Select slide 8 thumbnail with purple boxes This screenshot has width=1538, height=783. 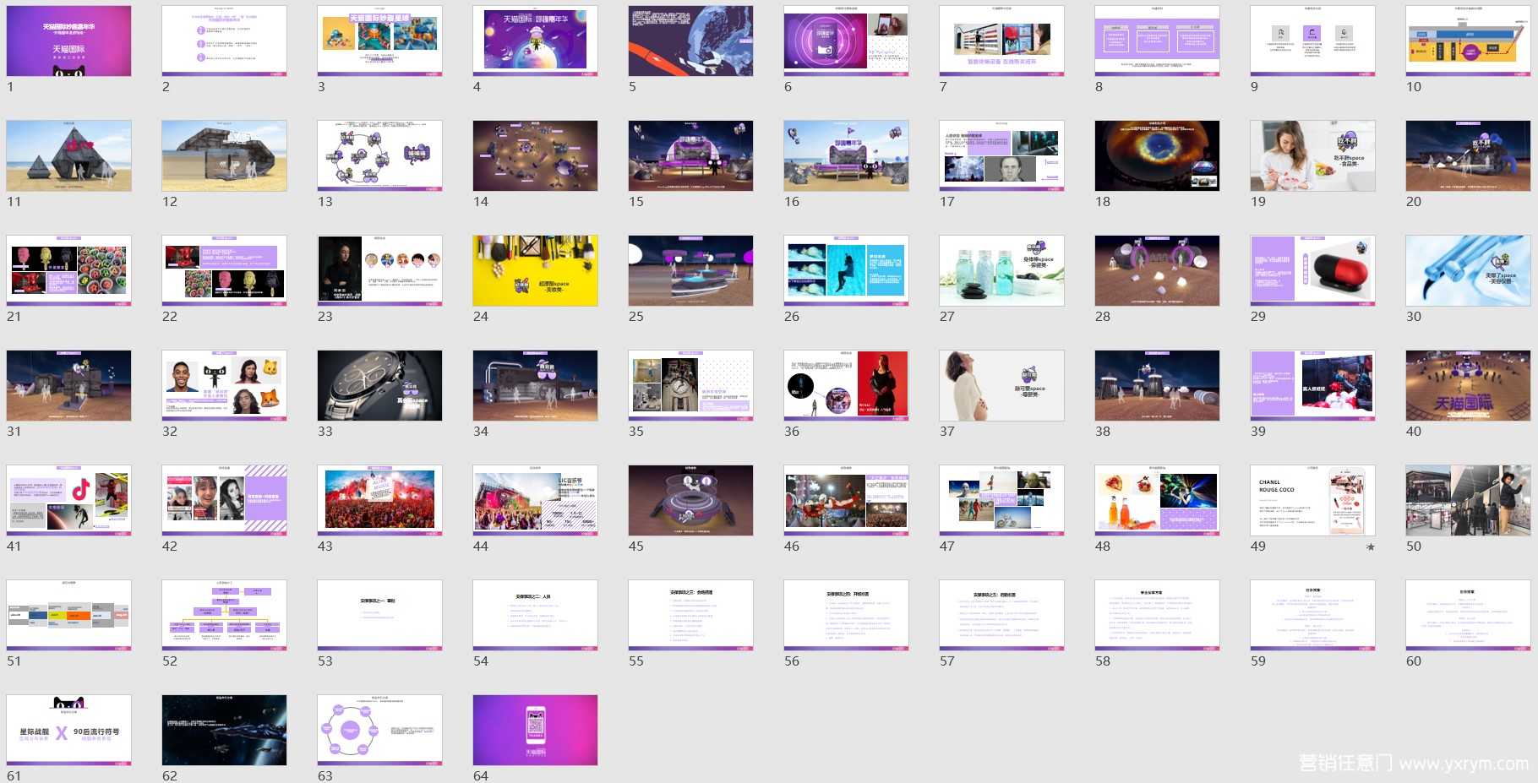coord(1157,41)
